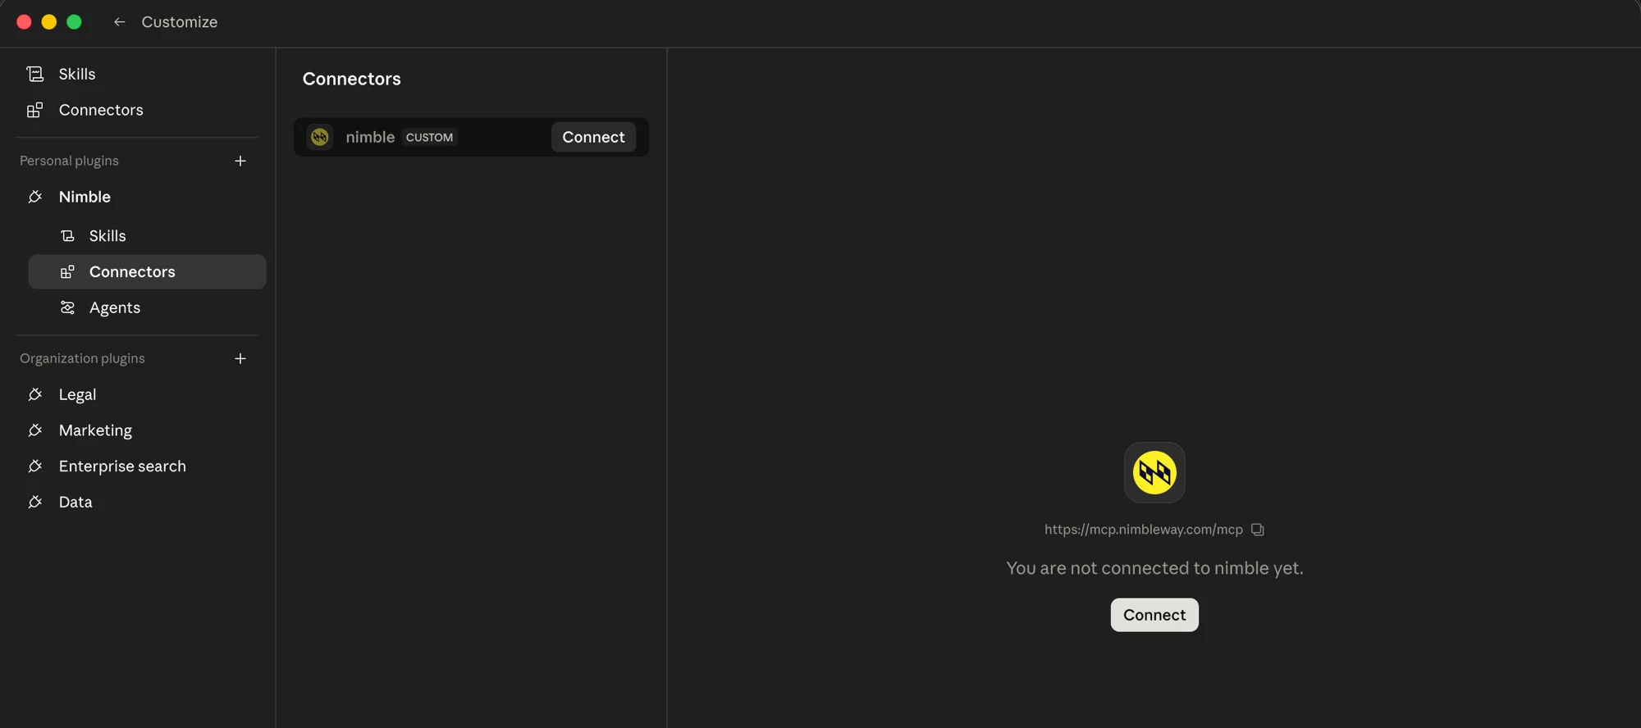Click the Nimble plugin plug icon

(34, 197)
